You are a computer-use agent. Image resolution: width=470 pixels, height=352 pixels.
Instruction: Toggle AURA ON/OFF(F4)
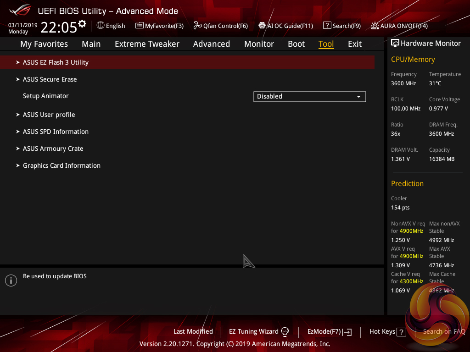[399, 26]
